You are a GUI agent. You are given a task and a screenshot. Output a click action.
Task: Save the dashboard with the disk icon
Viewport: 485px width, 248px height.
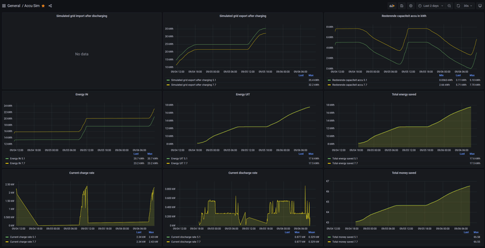pyautogui.click(x=401, y=5)
